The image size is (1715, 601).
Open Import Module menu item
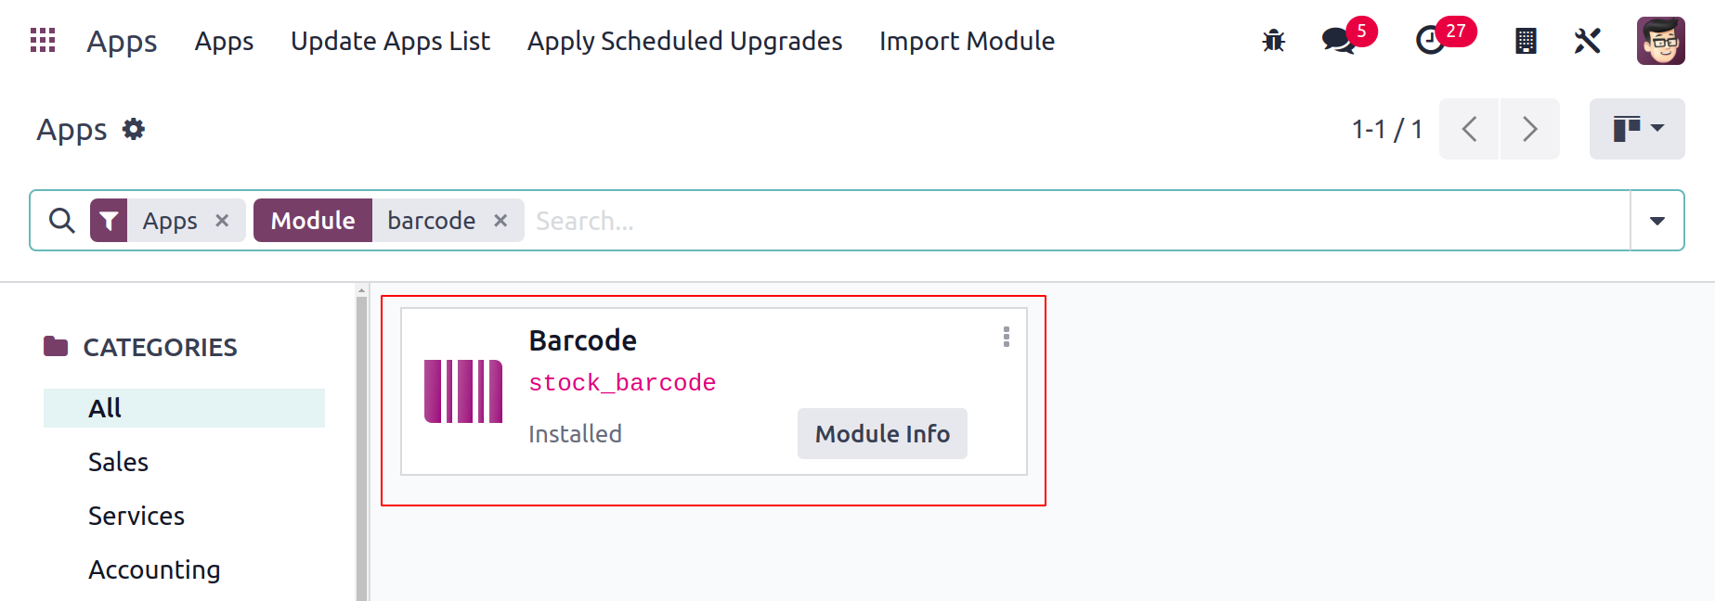967,41
